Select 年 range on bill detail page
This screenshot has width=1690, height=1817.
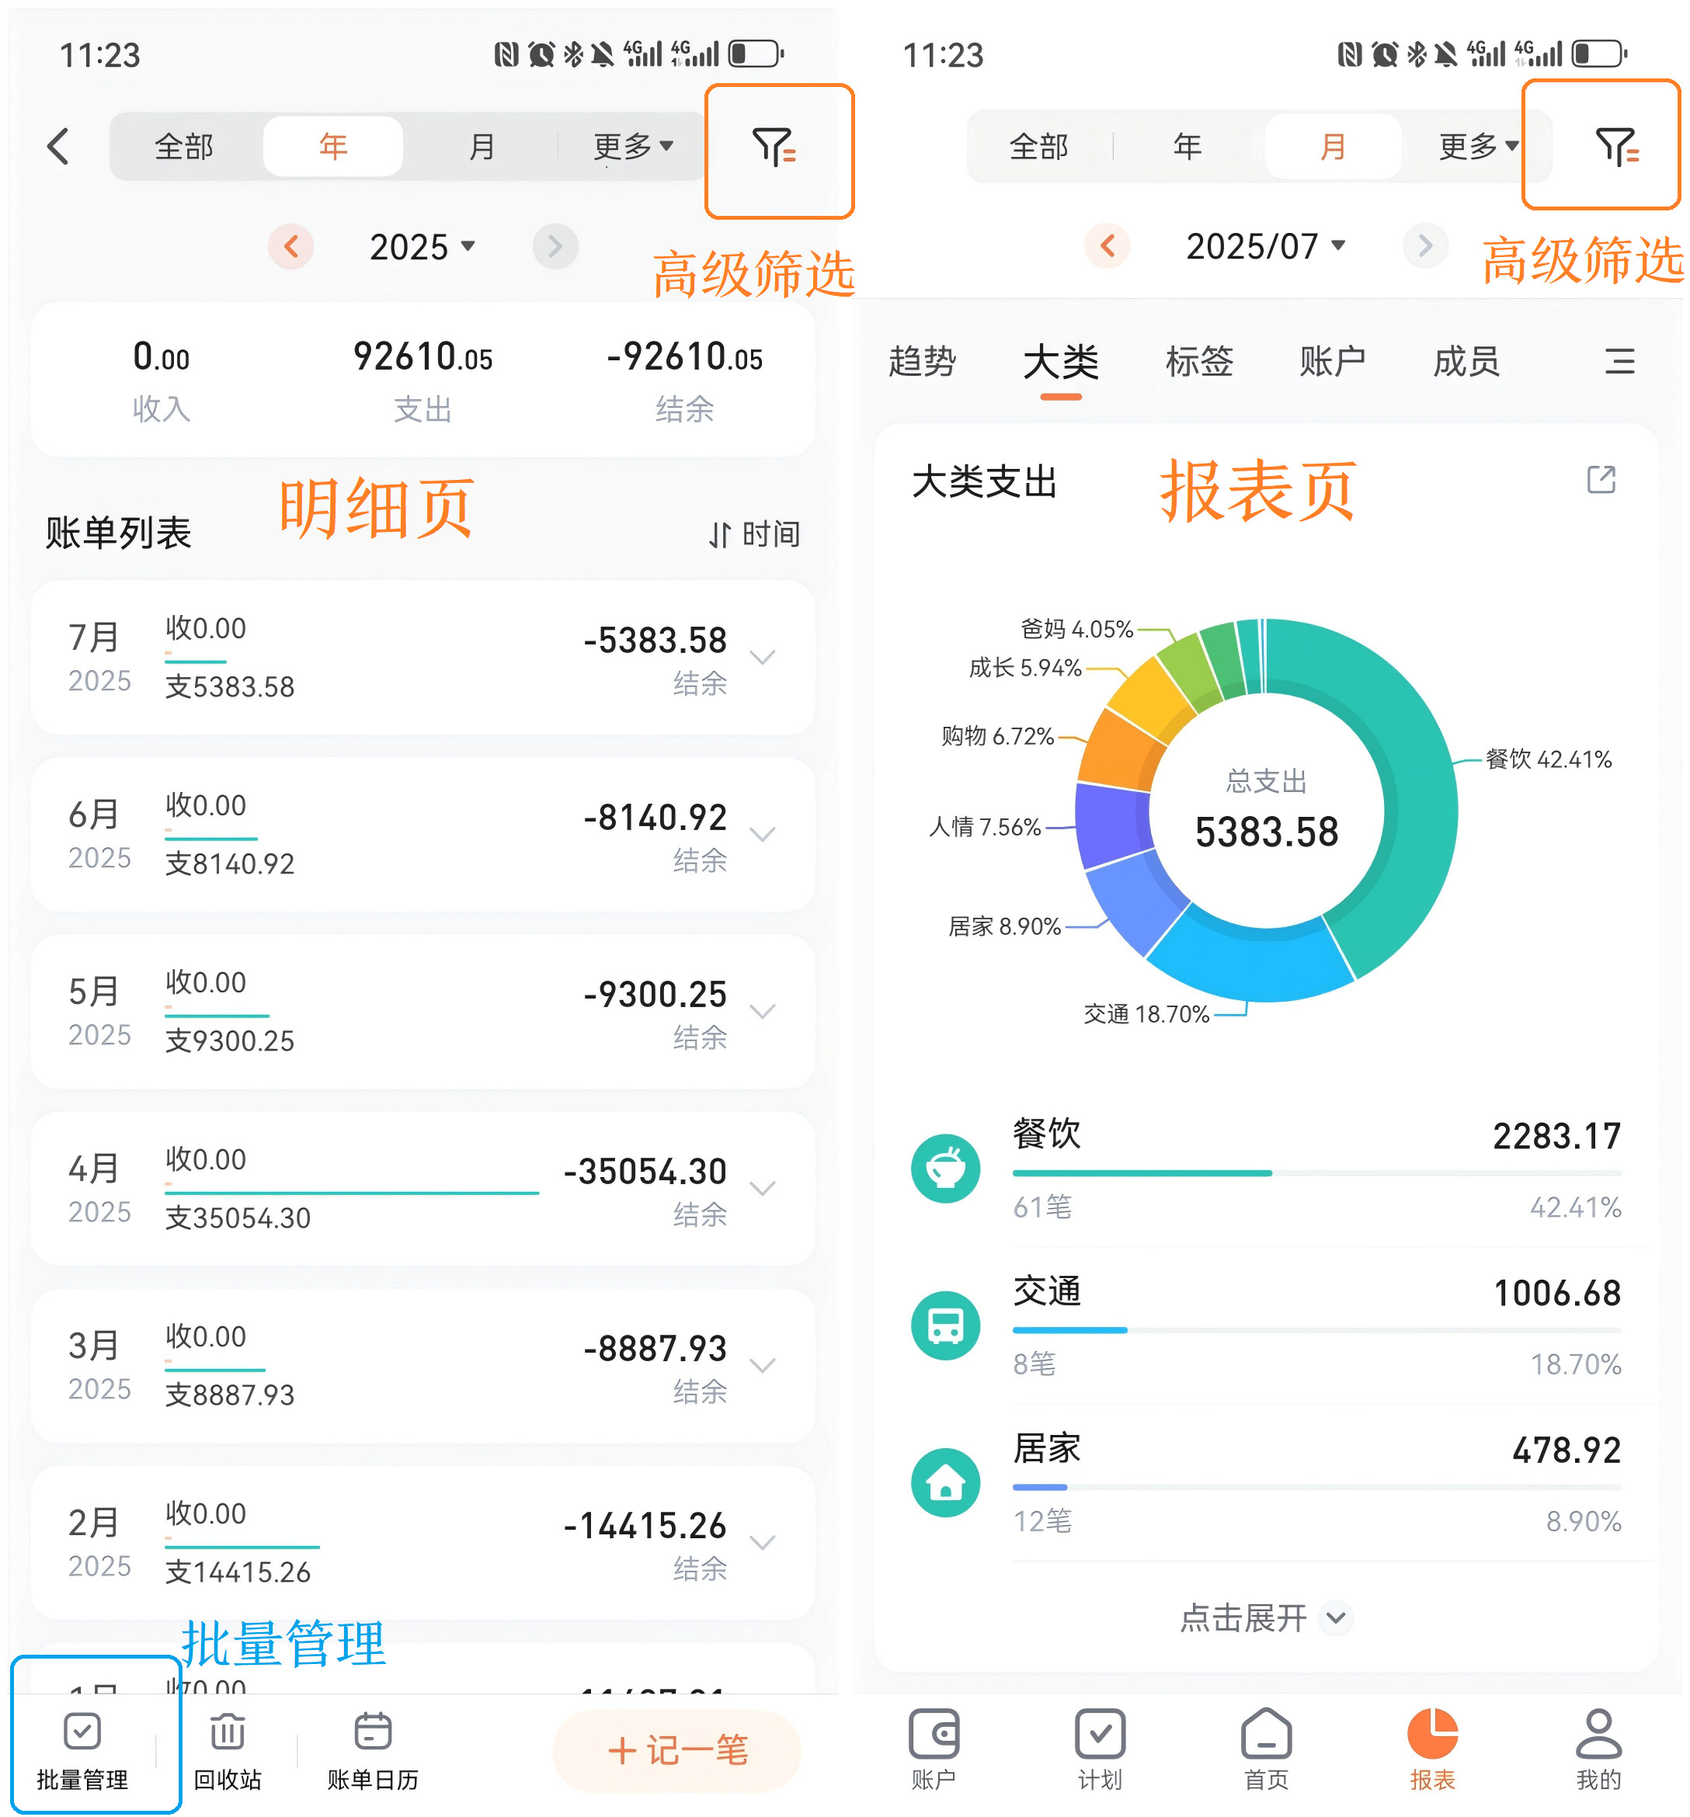(x=332, y=146)
